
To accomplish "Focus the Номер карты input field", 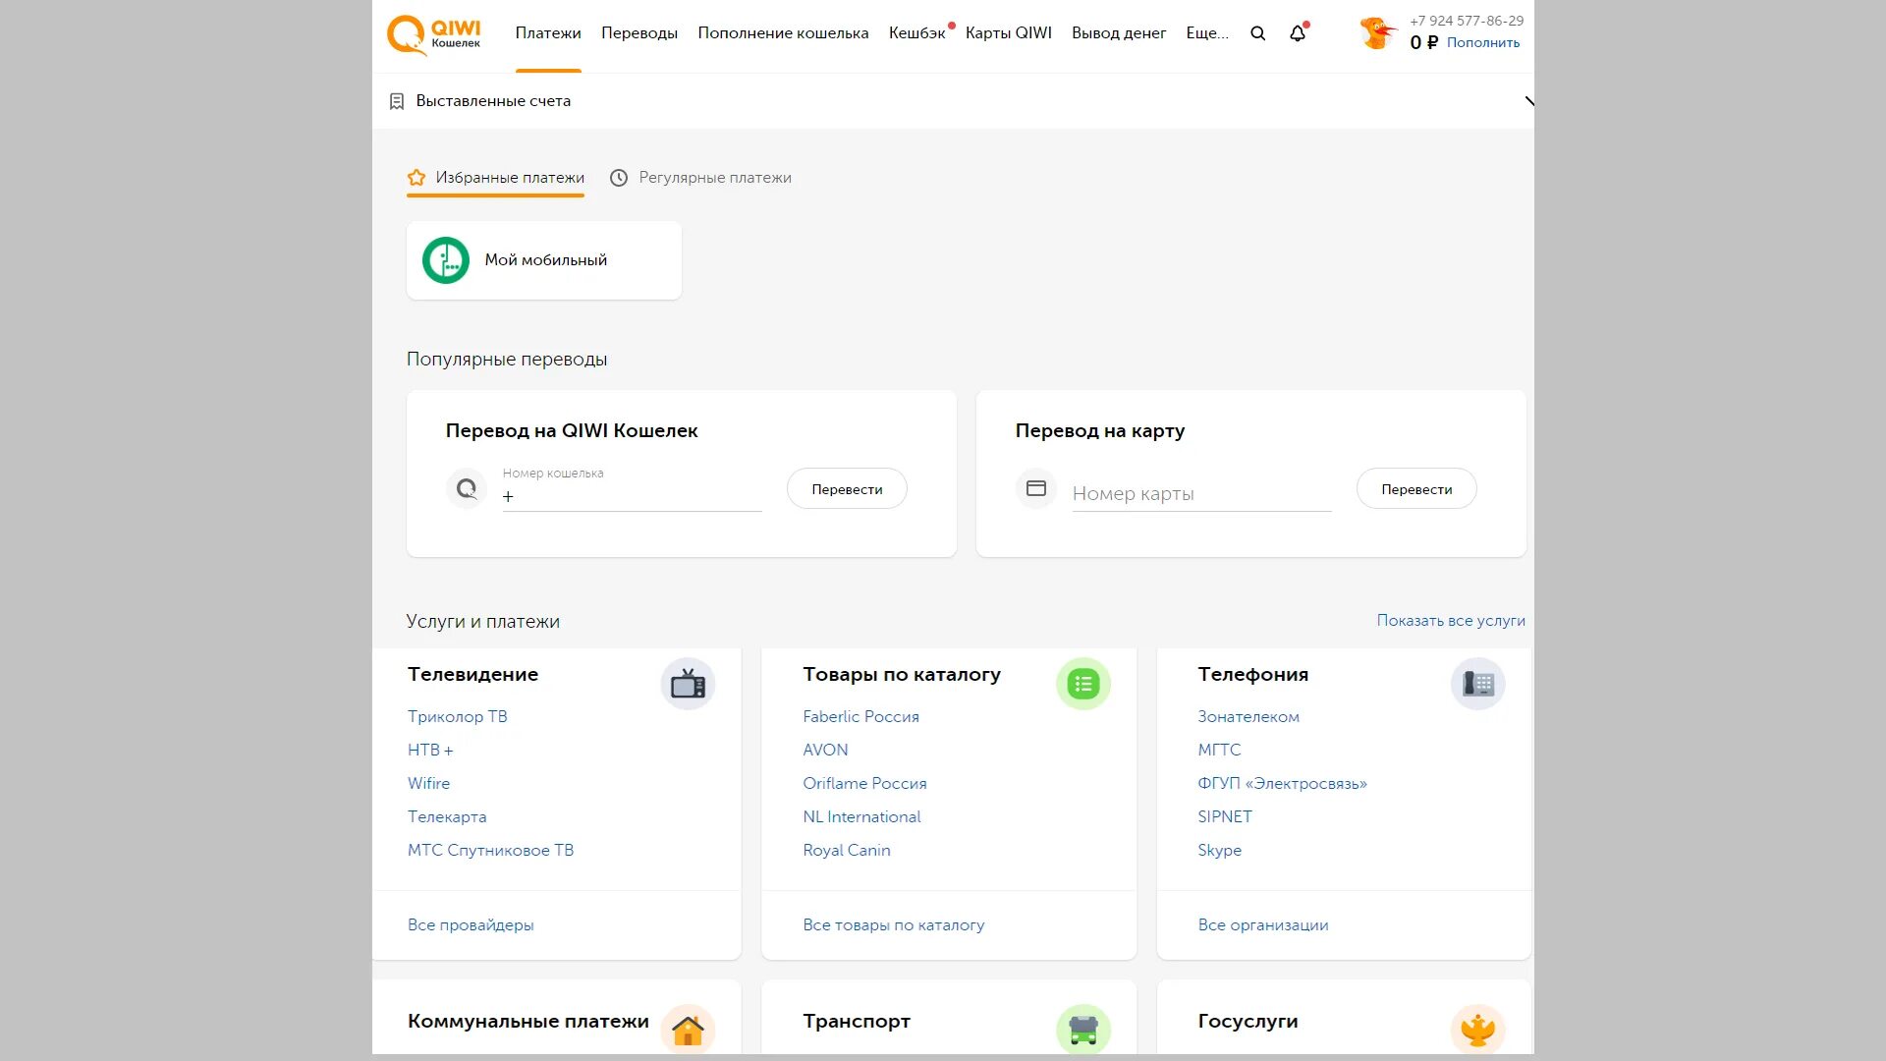I will 1200,494.
